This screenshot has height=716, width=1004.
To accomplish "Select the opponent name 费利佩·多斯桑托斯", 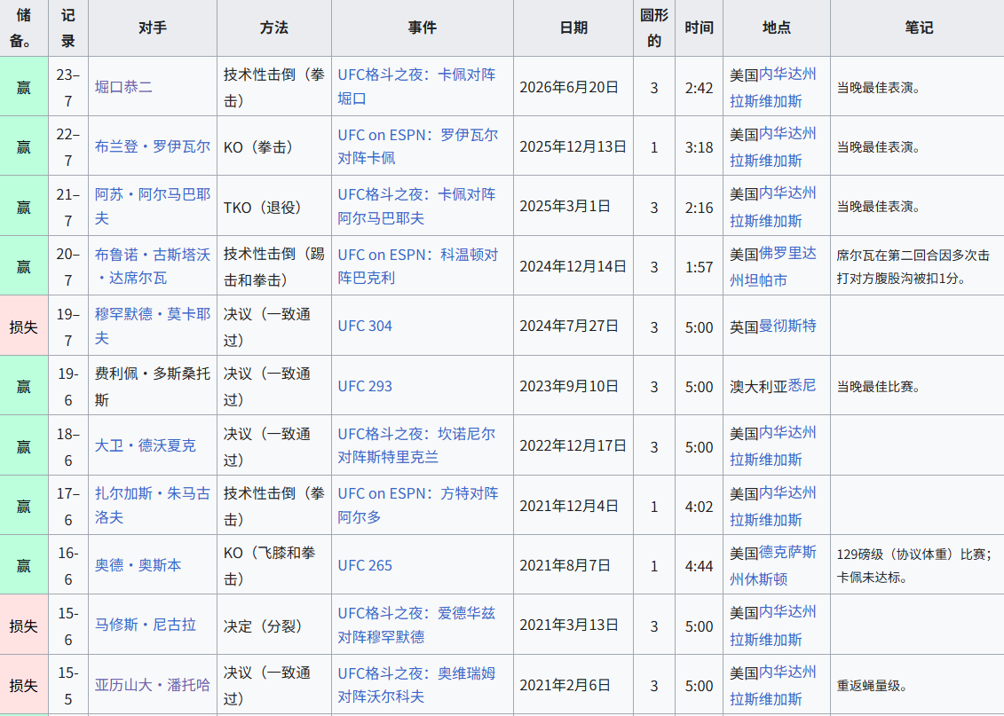I will (153, 386).
